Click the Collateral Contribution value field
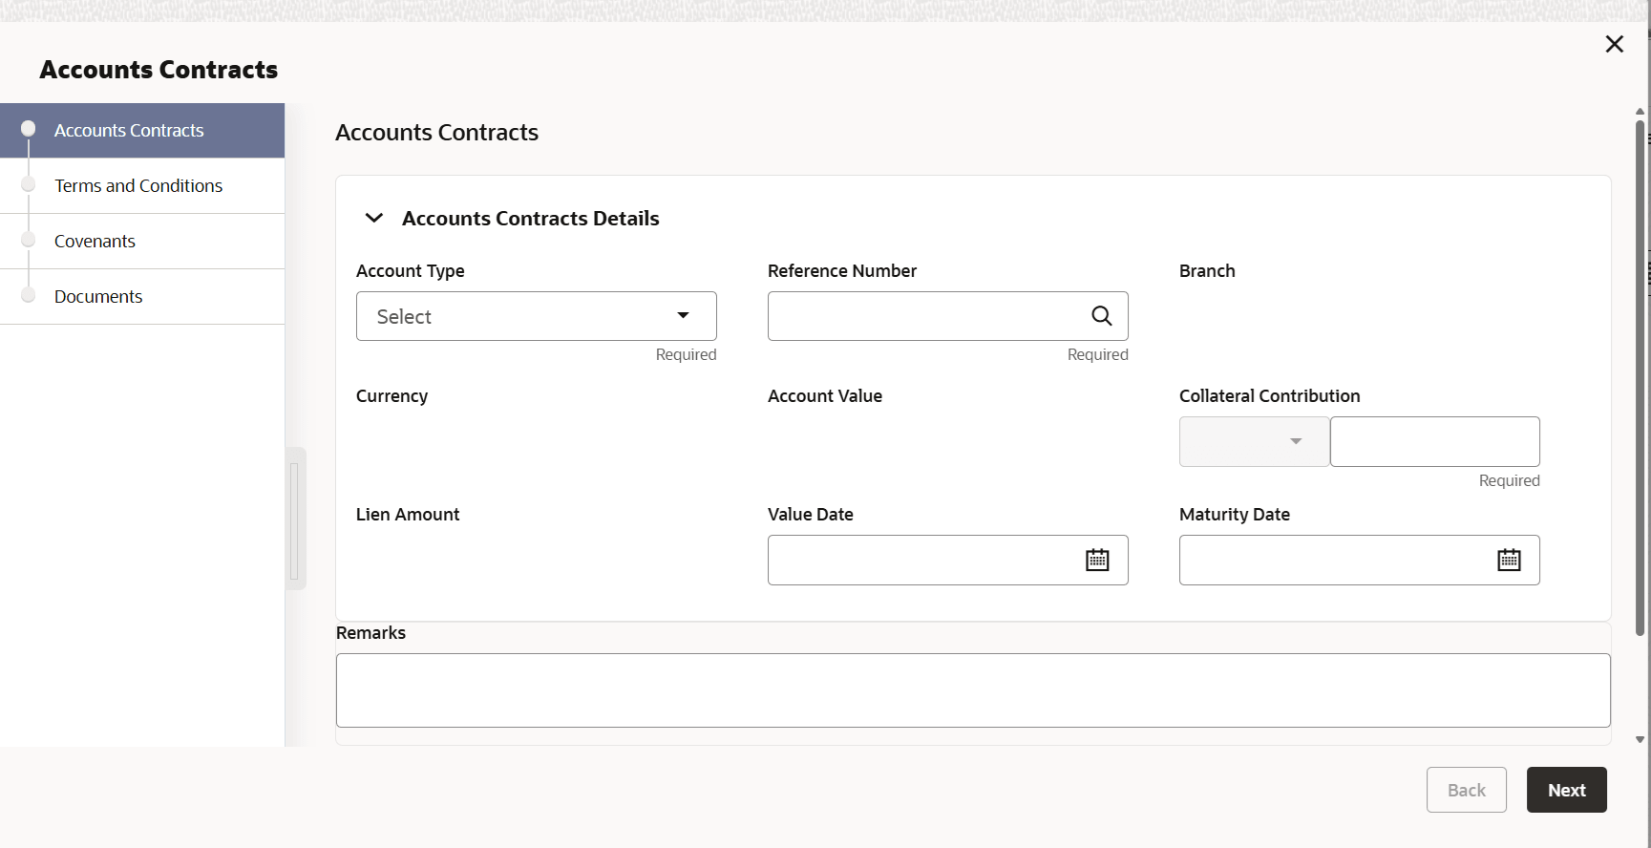This screenshot has width=1651, height=848. (x=1434, y=441)
